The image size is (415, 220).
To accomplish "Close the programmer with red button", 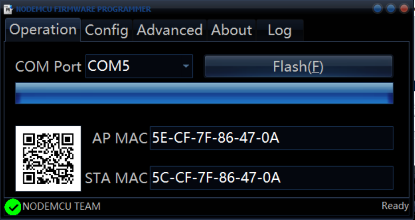I will [404, 8].
